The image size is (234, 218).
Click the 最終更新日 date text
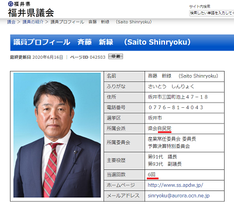[x=36, y=57]
